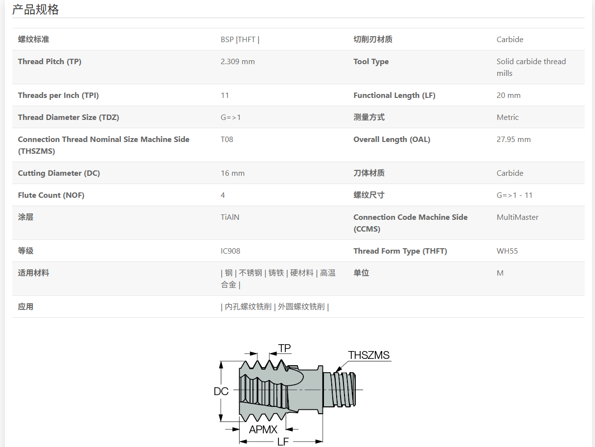Click the T08 connection thread size value
This screenshot has width=595, height=447.
click(227, 139)
